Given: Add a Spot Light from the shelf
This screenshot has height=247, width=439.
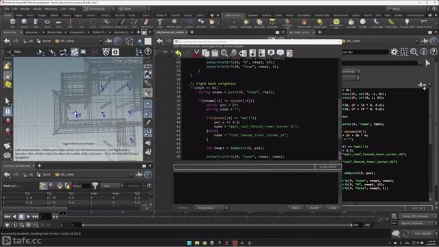Looking at the screenshot, I should pos(259,23).
